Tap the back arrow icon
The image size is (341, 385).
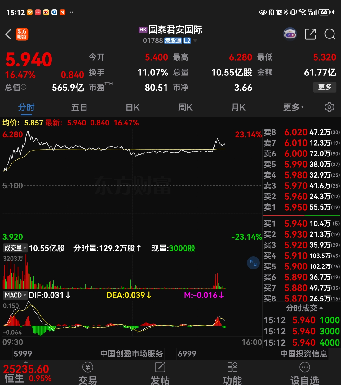(x=8, y=34)
